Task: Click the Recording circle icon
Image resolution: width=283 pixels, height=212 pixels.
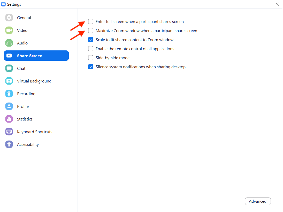Action: tap(9, 94)
